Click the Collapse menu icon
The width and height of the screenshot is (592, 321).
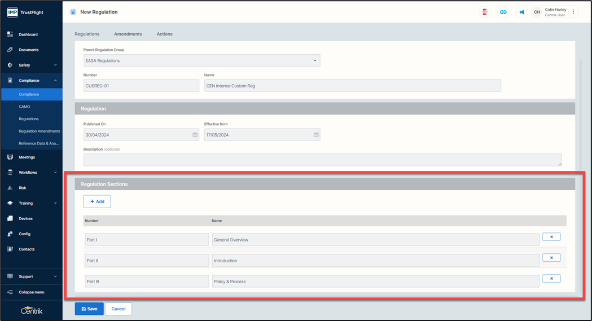pos(10,292)
